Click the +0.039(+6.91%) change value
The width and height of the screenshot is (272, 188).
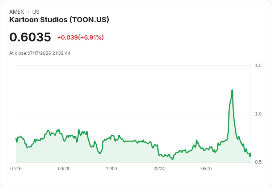click(81, 37)
